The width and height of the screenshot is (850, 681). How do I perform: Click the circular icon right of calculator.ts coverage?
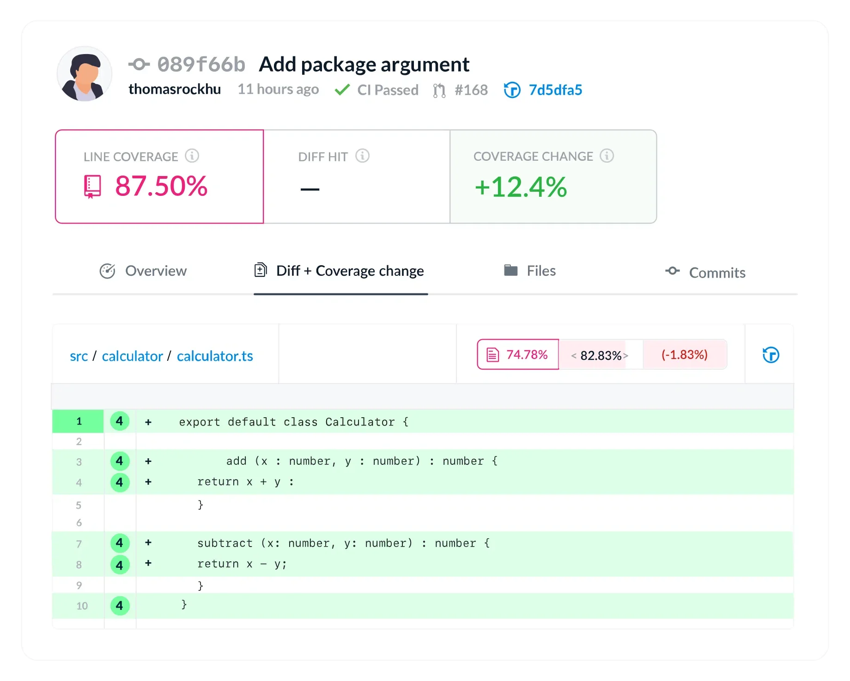click(x=771, y=355)
